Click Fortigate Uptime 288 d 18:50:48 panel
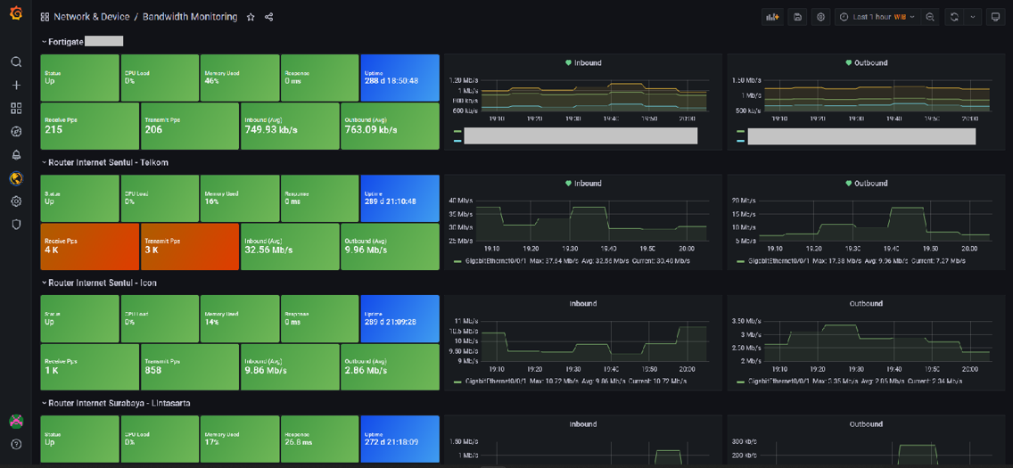 [x=399, y=78]
